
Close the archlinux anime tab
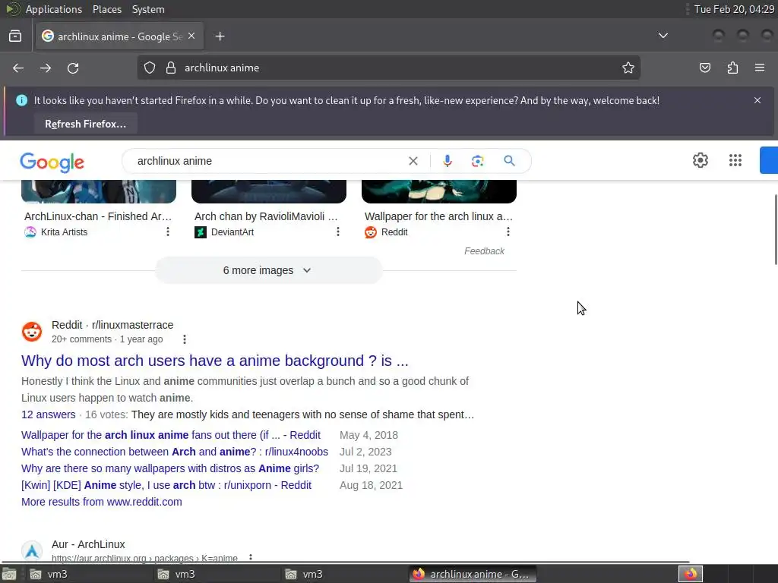point(191,36)
